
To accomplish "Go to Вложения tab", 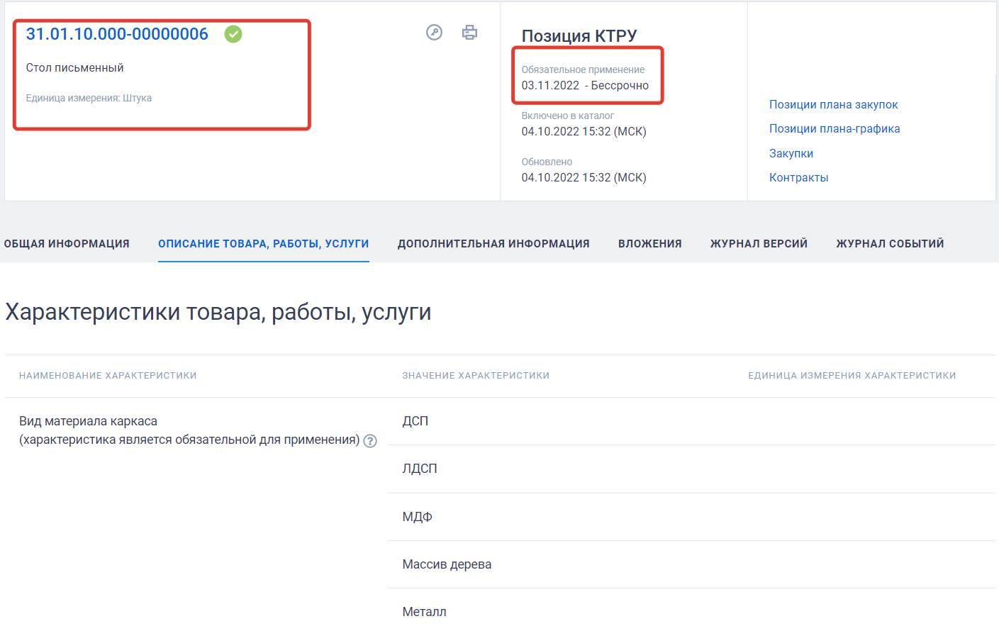I will [650, 243].
